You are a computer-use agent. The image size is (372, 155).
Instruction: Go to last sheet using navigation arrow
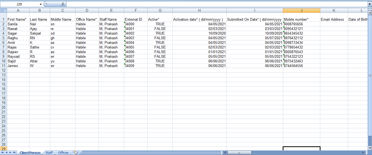(x=14, y=153)
